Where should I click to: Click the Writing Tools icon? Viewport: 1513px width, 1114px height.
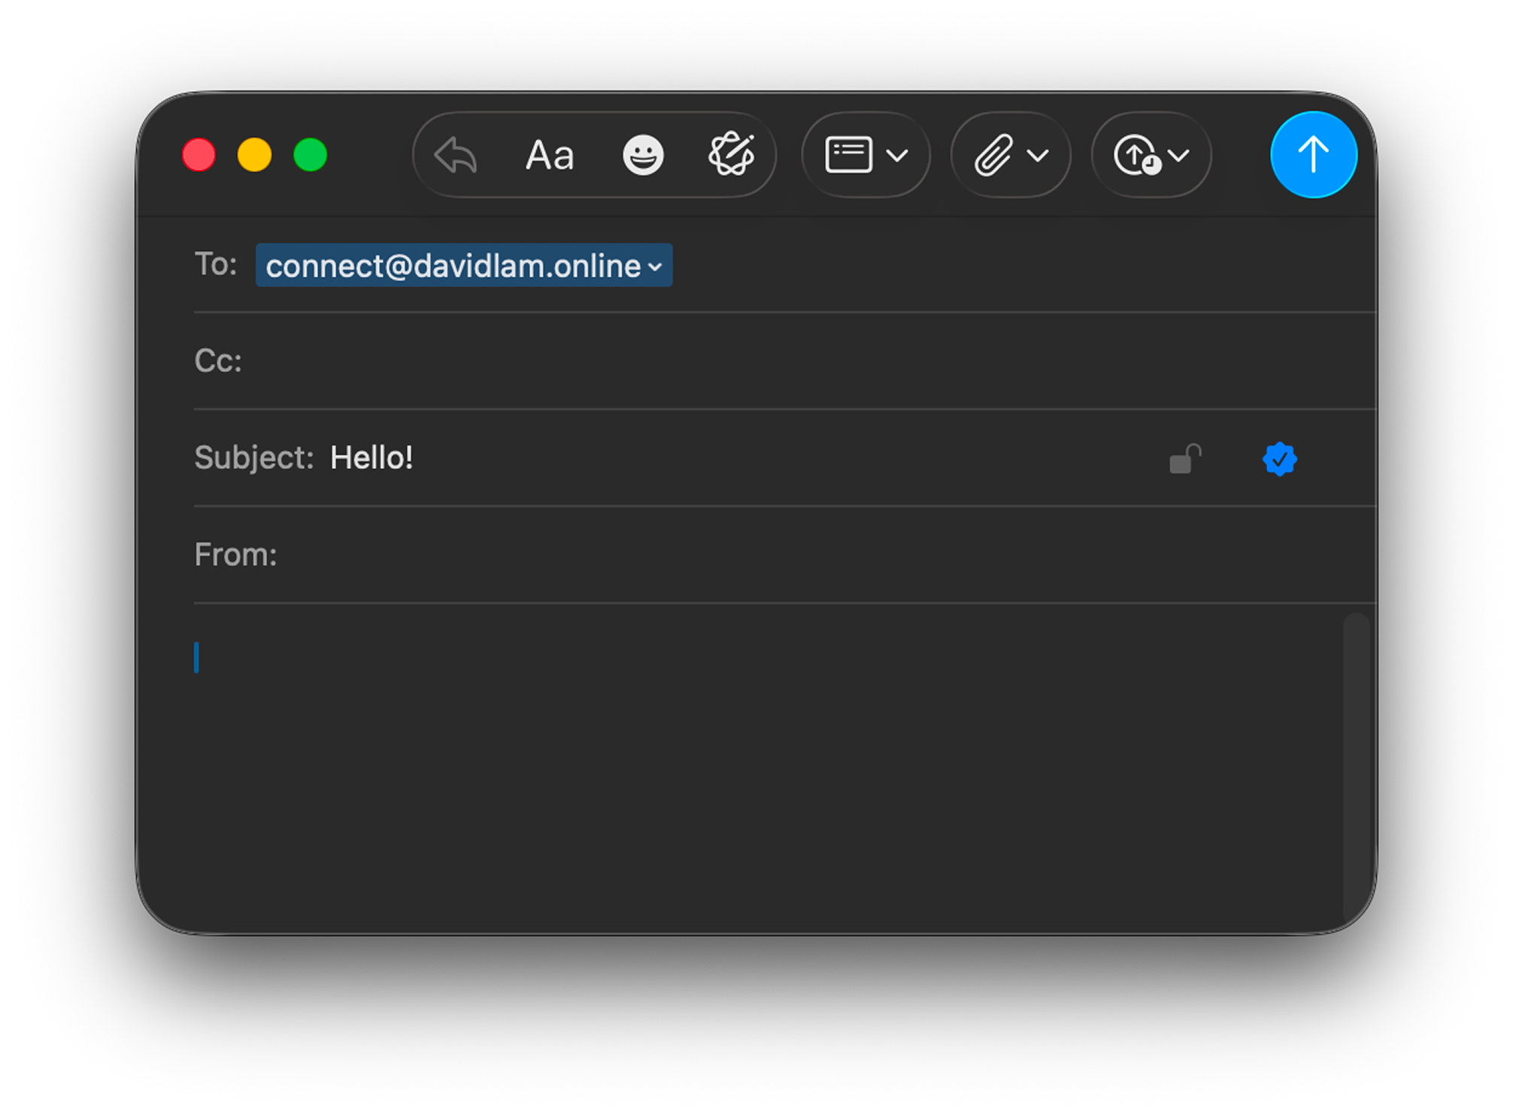pos(732,155)
